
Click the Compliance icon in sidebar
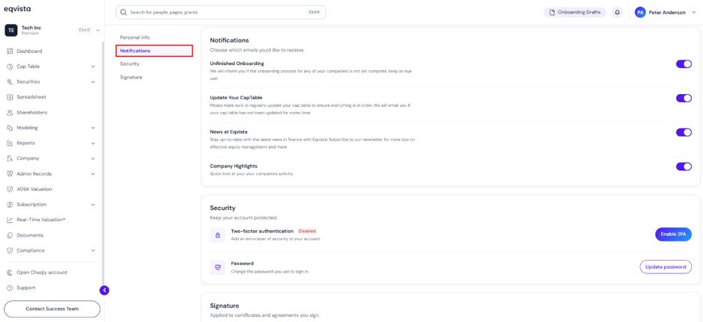click(x=10, y=250)
